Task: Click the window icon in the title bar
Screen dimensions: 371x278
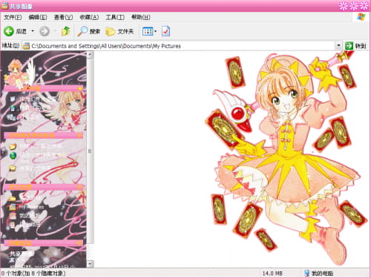Action: (x=4, y=5)
